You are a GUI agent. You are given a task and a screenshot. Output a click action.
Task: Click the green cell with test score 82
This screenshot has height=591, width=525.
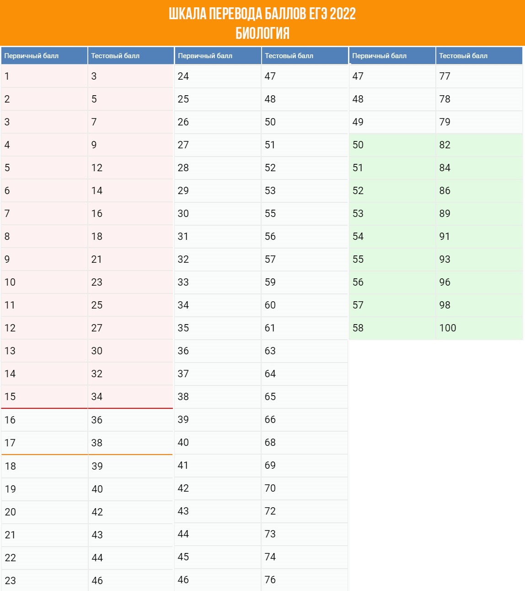pyautogui.click(x=479, y=145)
